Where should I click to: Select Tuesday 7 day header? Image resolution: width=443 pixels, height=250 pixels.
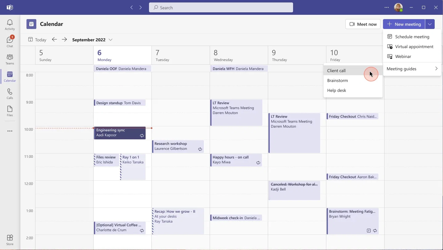pos(181,55)
